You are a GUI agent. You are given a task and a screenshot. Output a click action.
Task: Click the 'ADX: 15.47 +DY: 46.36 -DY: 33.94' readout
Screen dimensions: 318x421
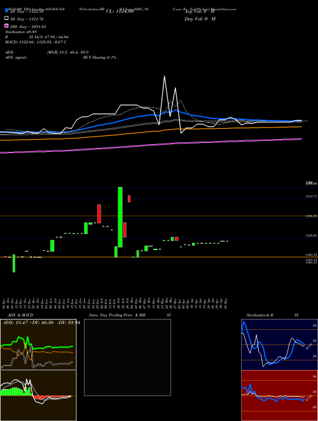[41, 323]
